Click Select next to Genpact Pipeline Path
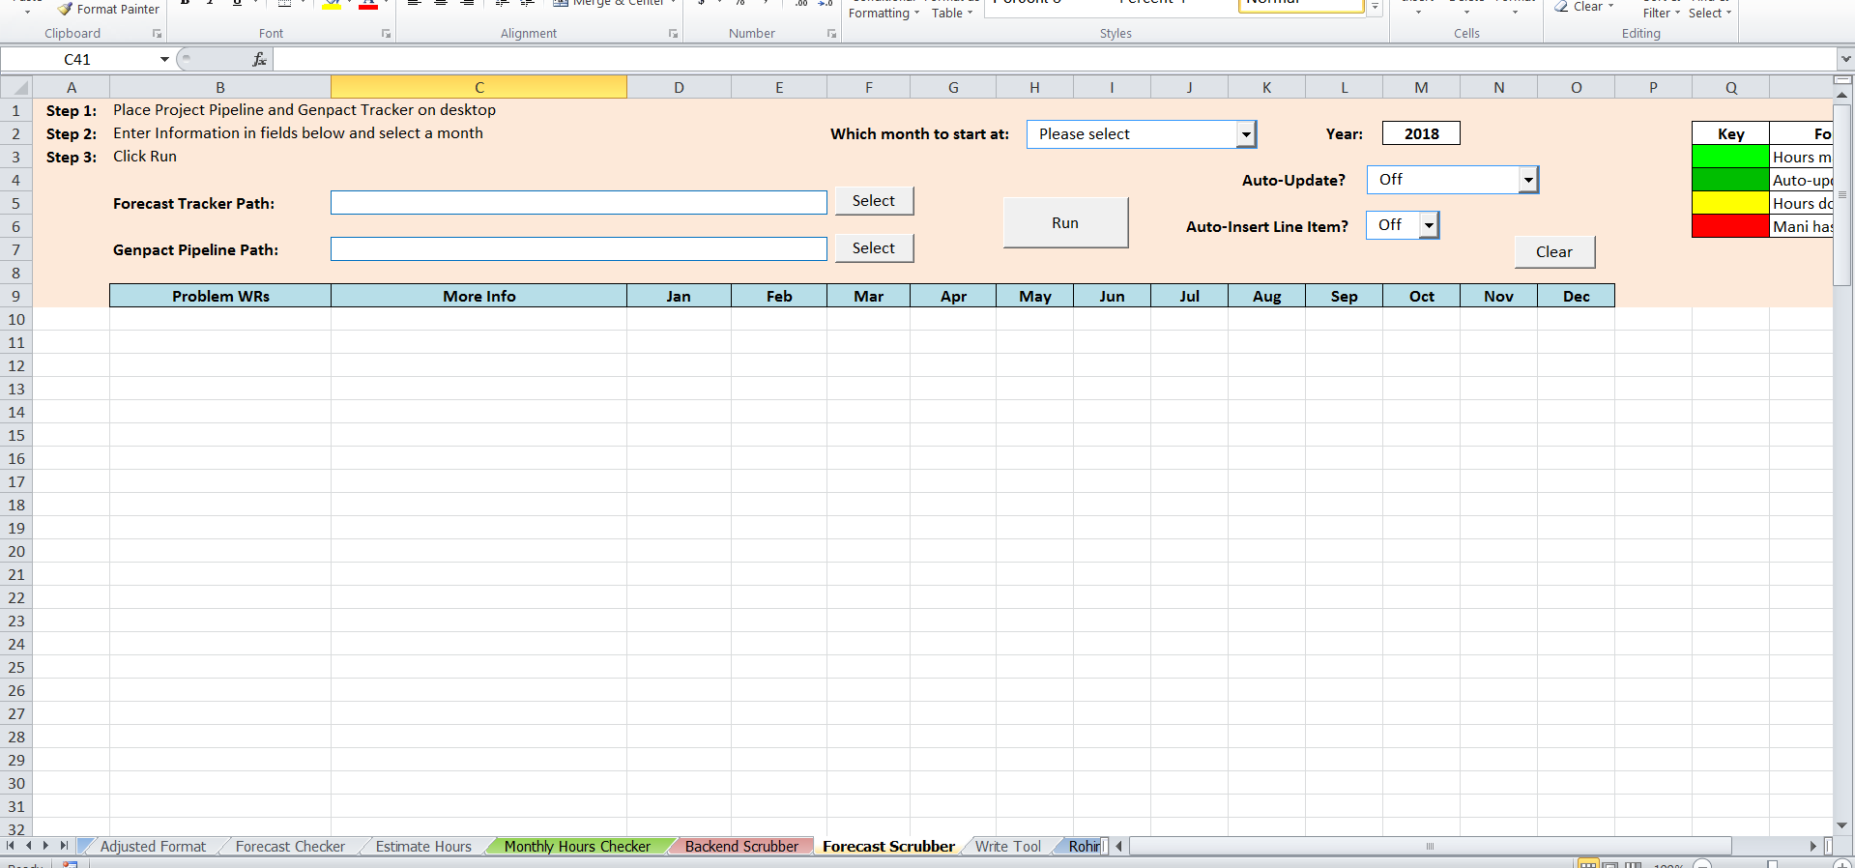Viewport: 1855px width, 868px height. (874, 248)
